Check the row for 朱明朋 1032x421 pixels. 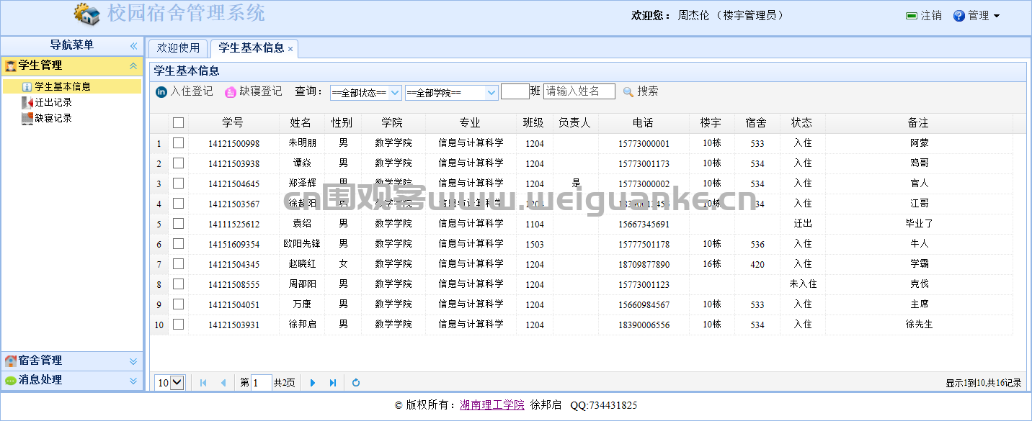[178, 143]
